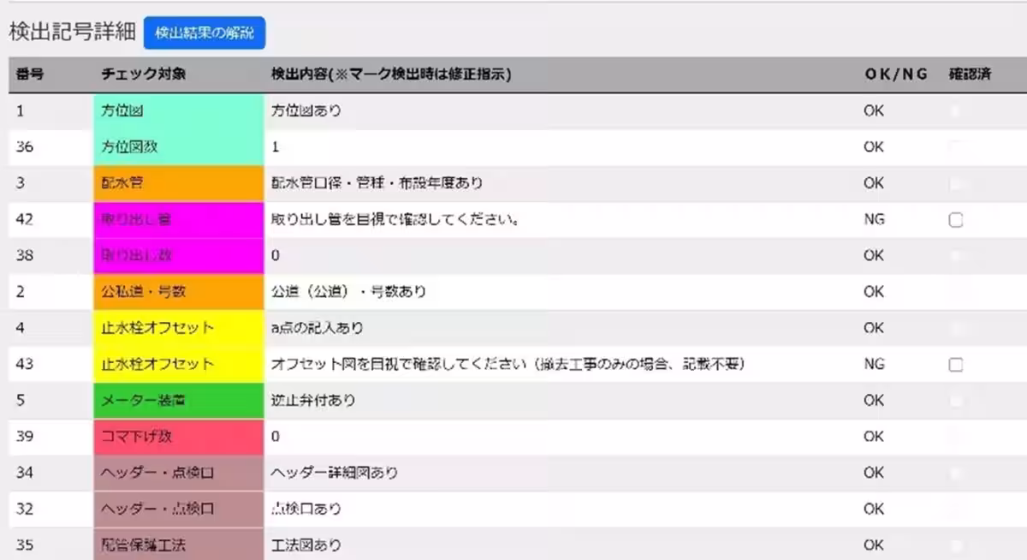Click the faded confirmation checkbox on row 1

click(x=955, y=110)
